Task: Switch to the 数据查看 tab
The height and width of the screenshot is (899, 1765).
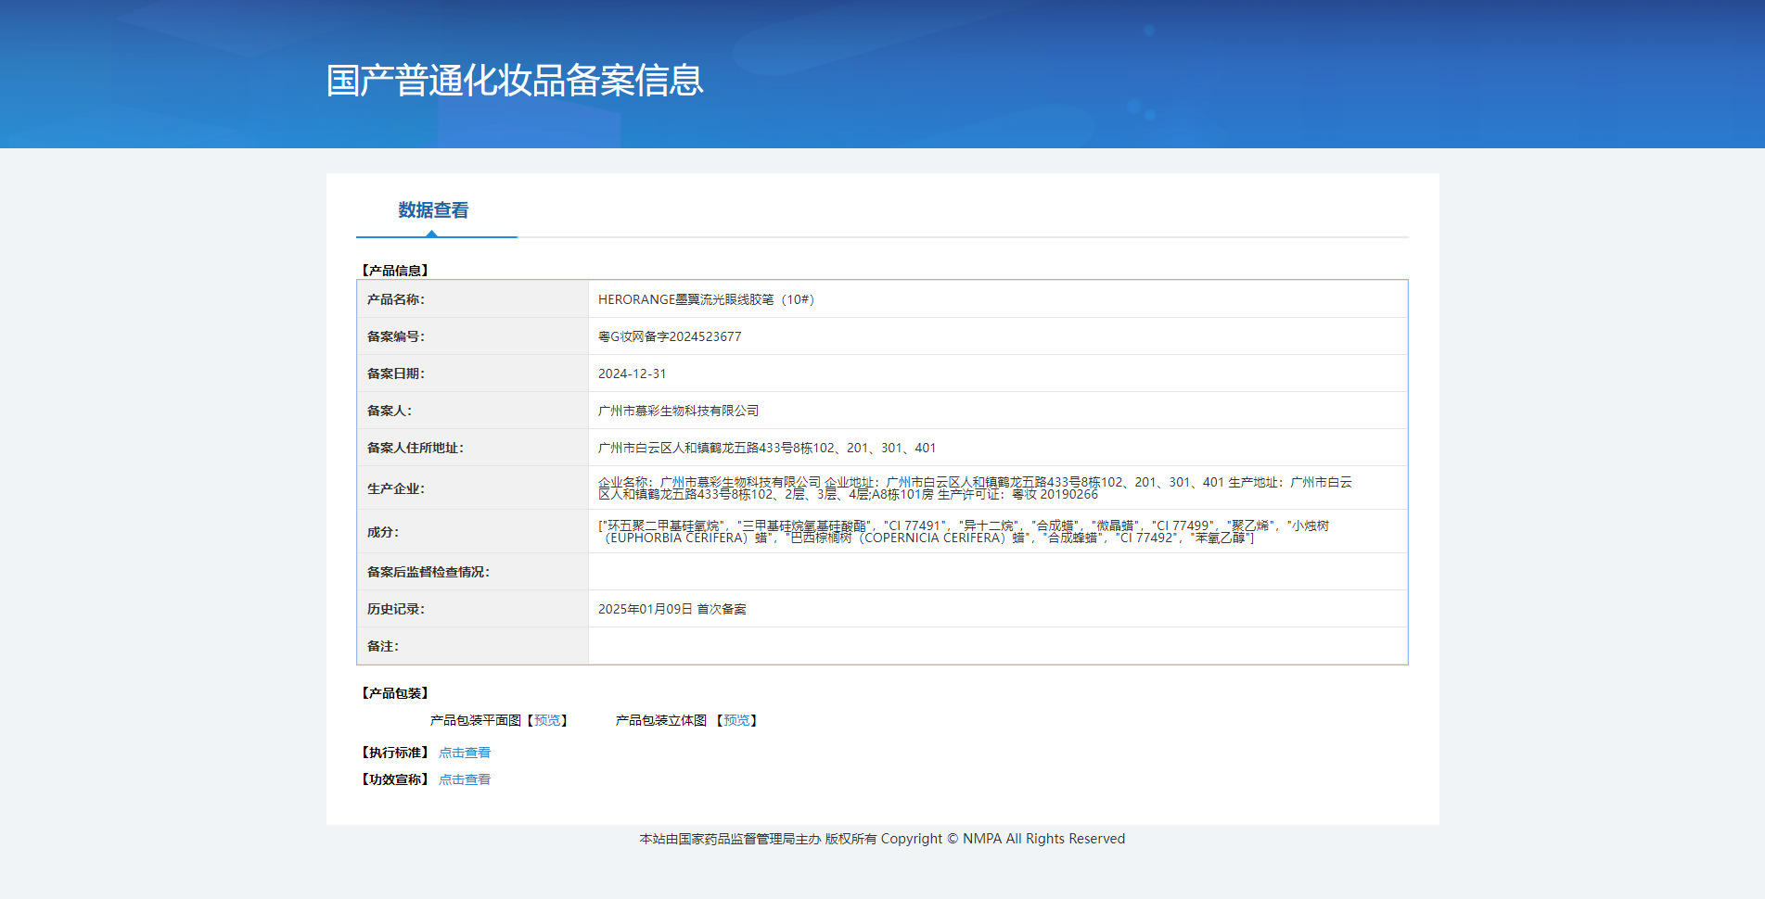Action: [433, 210]
